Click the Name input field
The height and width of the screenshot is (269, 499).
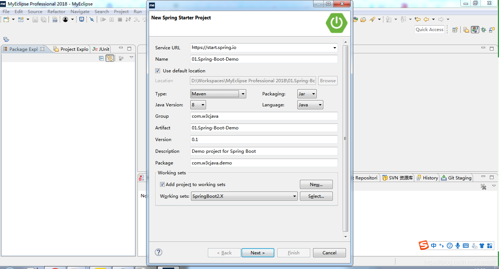point(264,59)
